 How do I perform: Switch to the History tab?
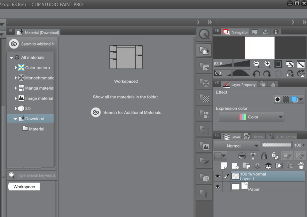coord(254,137)
